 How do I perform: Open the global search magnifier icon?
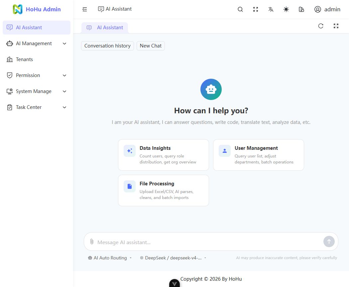[240, 9]
